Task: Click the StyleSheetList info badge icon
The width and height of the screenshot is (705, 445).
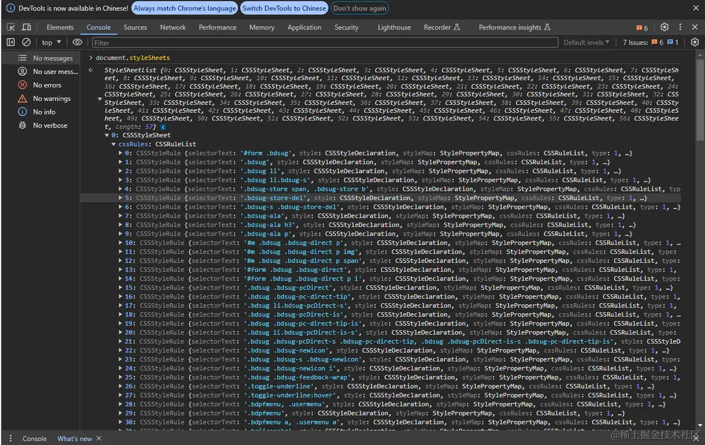Action: click(x=163, y=127)
